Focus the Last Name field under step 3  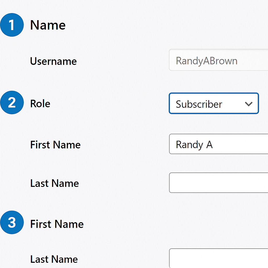click(x=219, y=258)
